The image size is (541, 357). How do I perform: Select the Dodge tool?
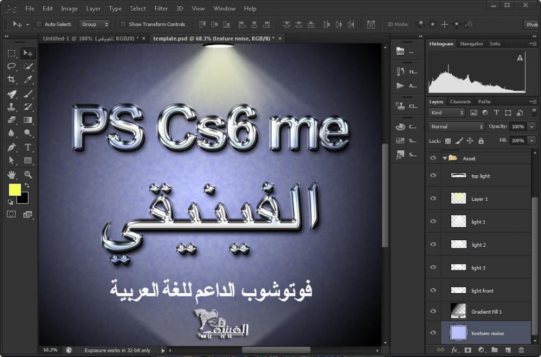click(28, 133)
